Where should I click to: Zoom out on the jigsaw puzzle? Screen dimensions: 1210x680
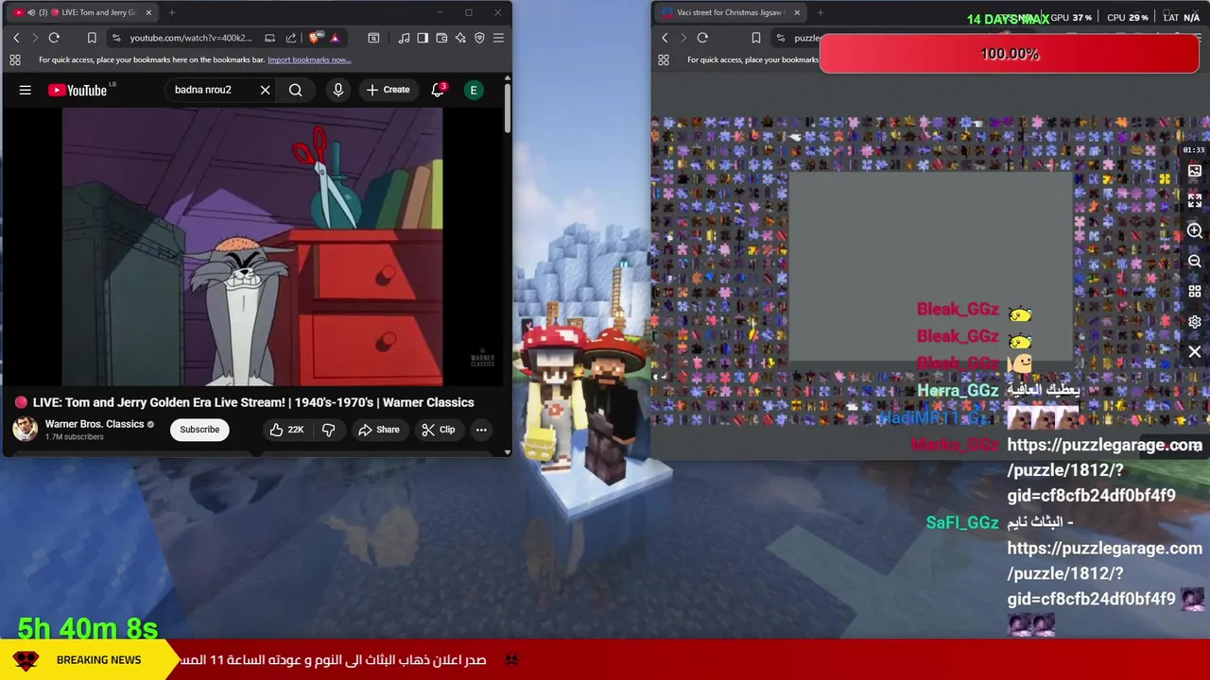point(1195,262)
